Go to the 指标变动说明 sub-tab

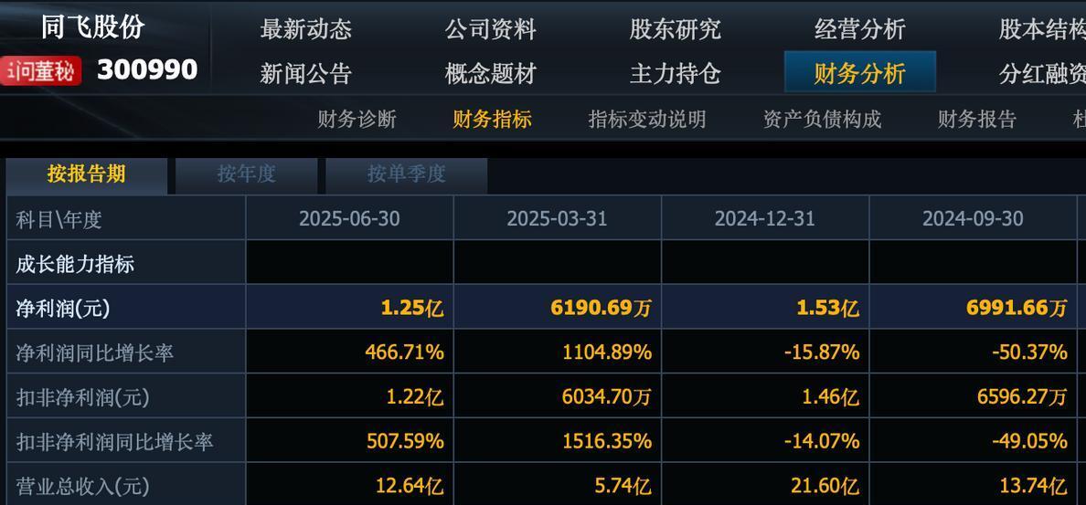pos(647,119)
